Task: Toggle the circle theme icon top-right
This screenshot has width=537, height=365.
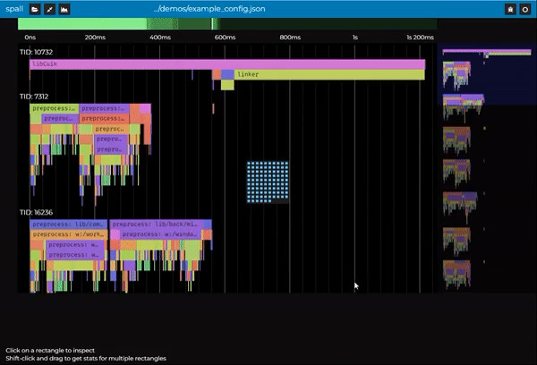Action: click(525, 9)
